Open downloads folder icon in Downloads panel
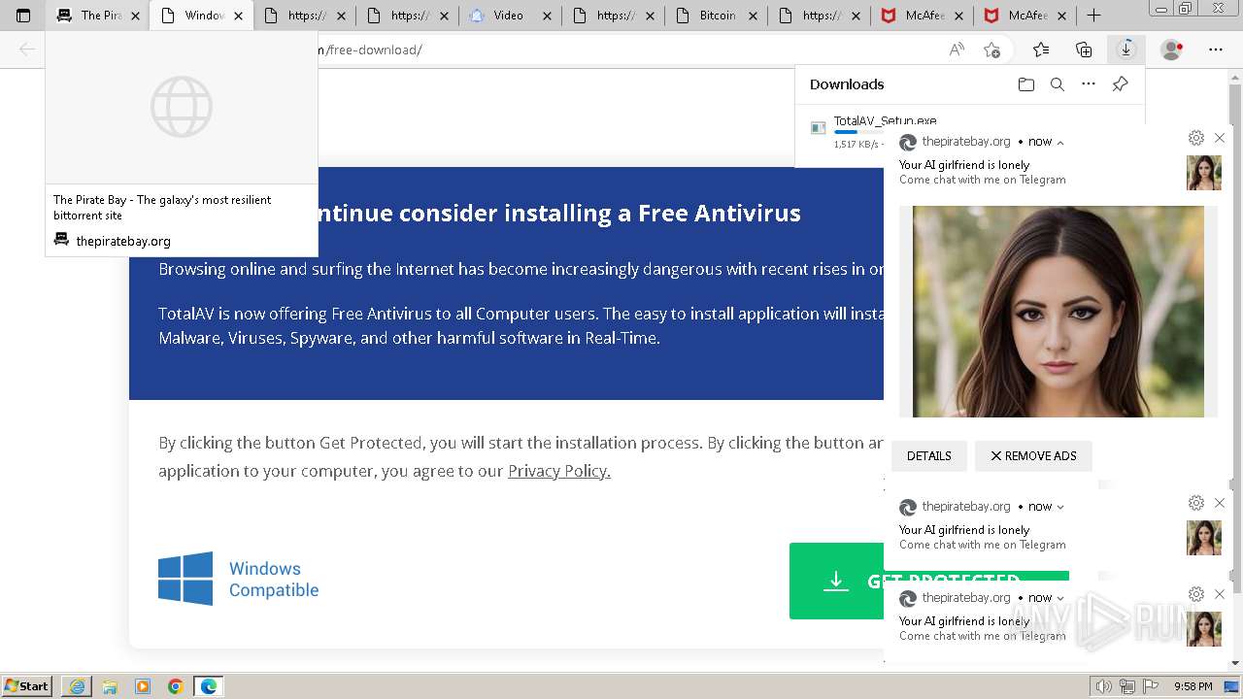This screenshot has width=1243, height=699. coord(1026,84)
